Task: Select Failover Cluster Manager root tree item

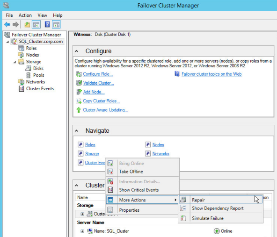Action: 36,35
